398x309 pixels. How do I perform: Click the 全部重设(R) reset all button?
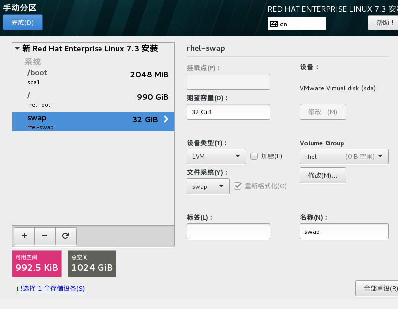tap(378, 288)
